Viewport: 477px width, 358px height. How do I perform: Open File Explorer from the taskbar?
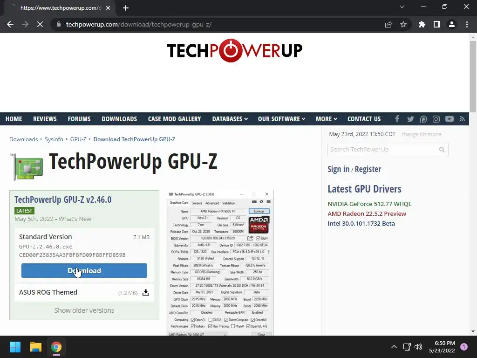coord(35,347)
